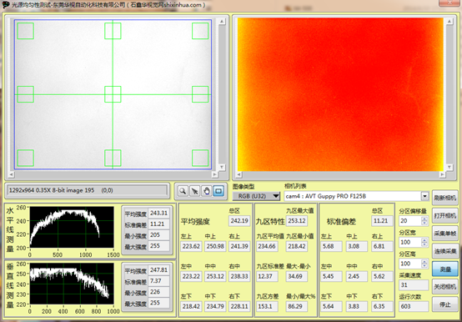The width and height of the screenshot is (462, 322).
Task: Open the RGB (U32) image type dropdown
Action: [256, 196]
